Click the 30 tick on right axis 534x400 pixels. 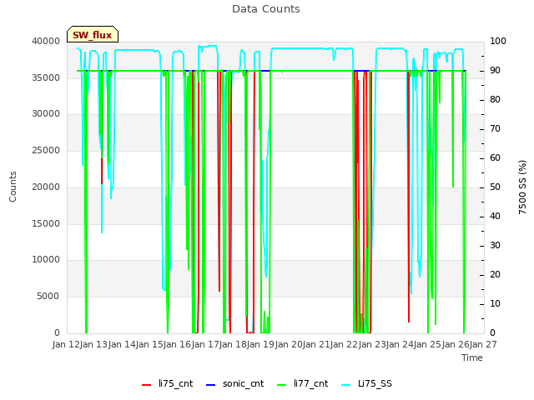pos(495,246)
